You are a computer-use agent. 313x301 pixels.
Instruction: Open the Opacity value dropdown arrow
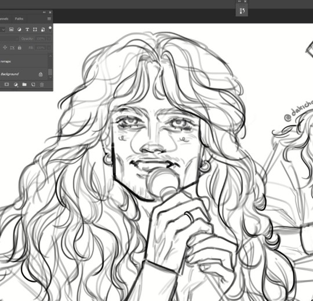49,39
